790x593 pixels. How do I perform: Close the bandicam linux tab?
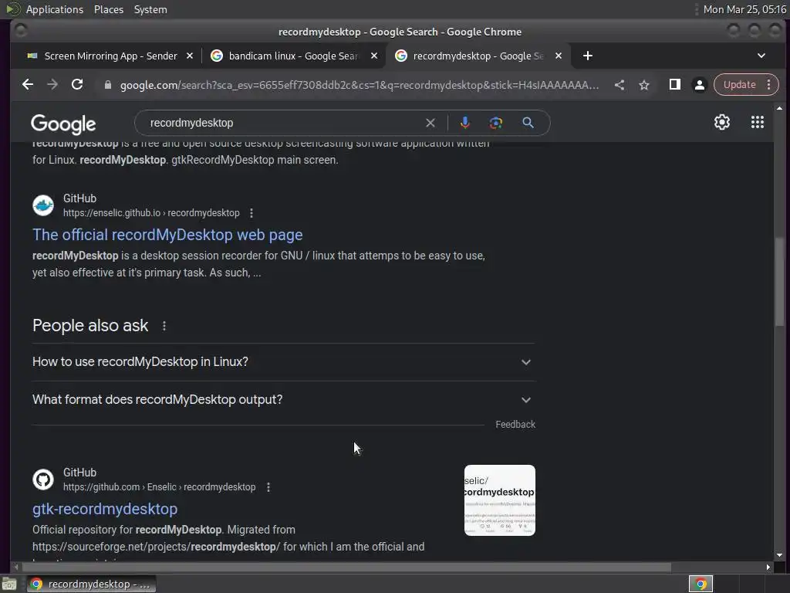coord(374,56)
